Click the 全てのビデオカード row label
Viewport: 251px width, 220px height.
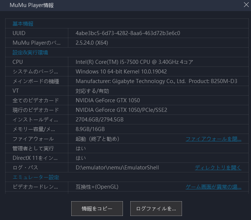(x=36, y=100)
